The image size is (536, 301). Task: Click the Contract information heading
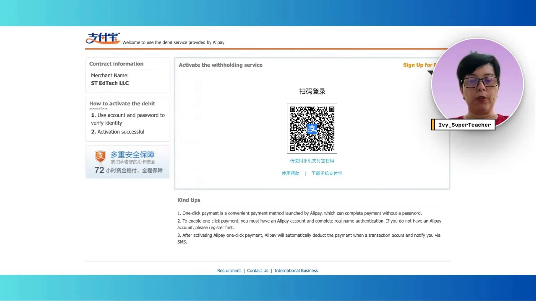point(116,64)
